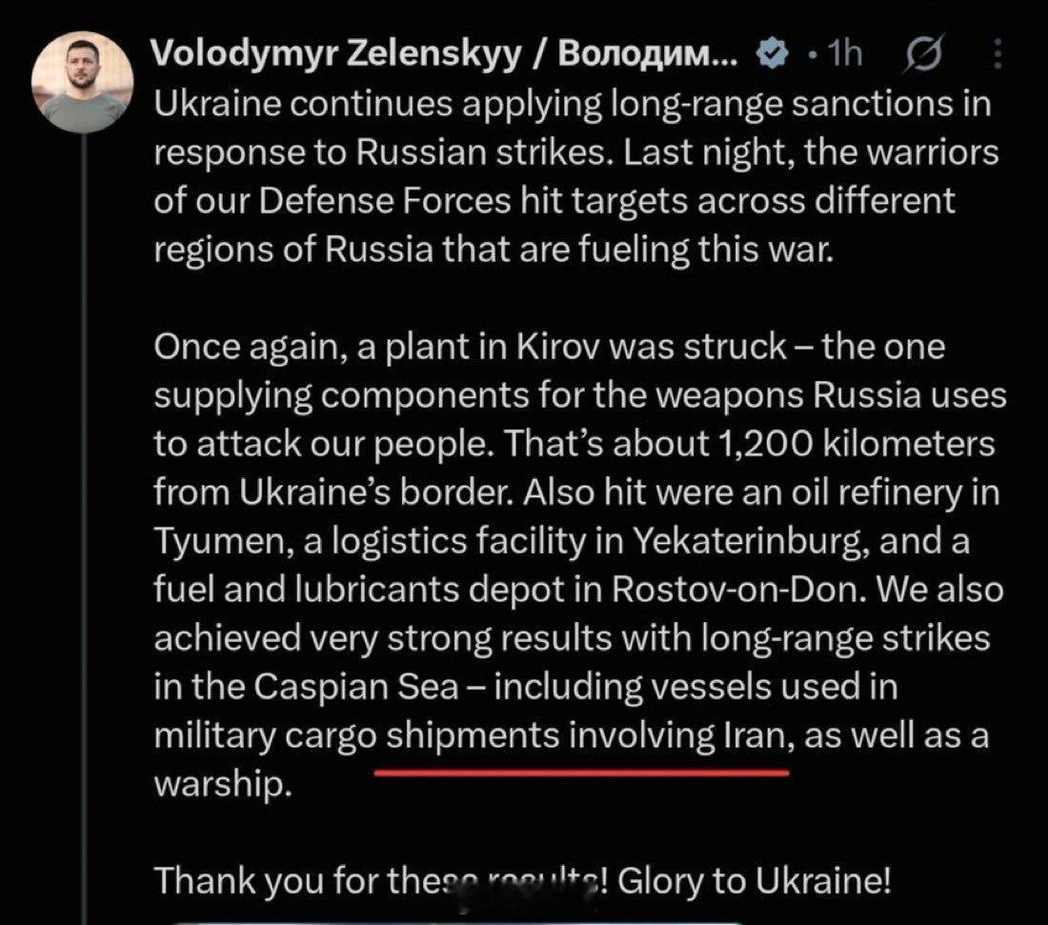Click the Volodymyr Zelenskyy display name
This screenshot has height=925, width=1048.
[444, 52]
